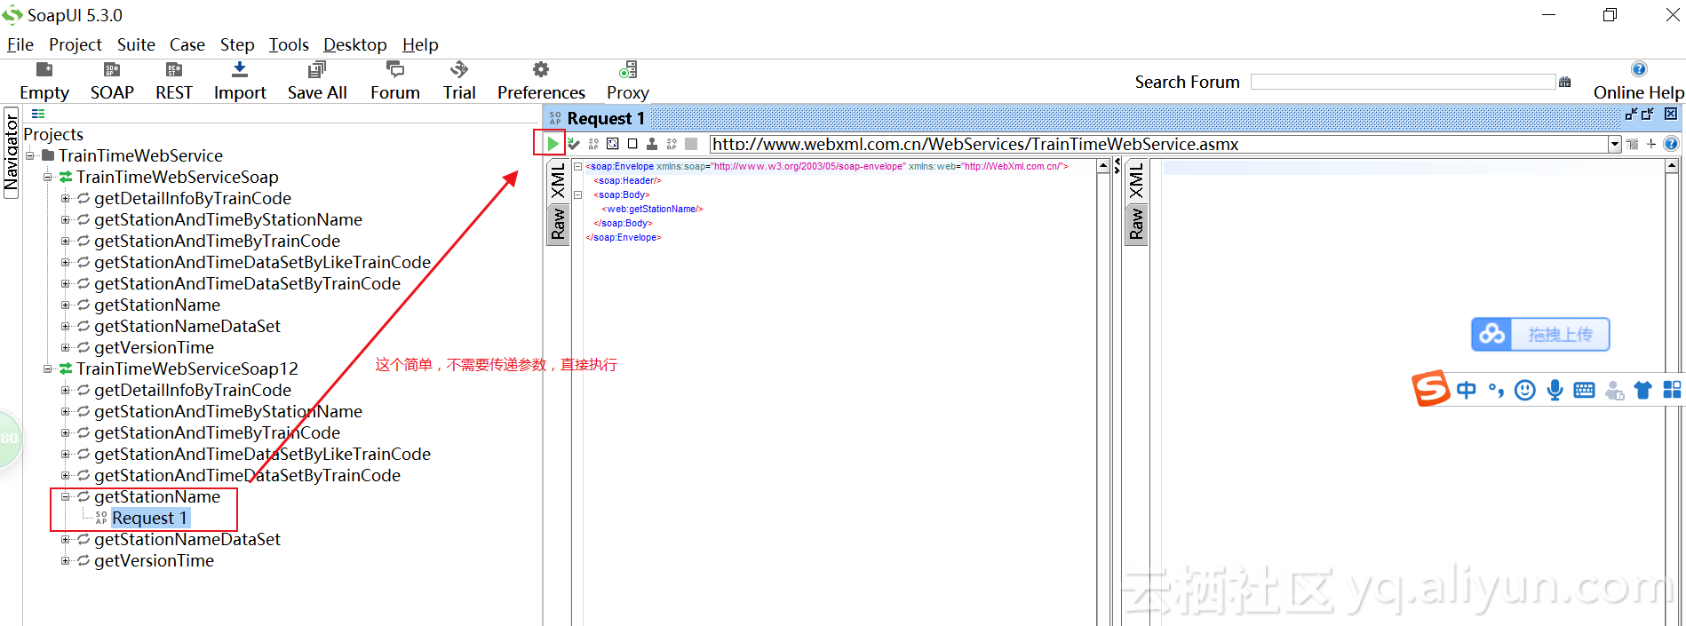Viewport: 1686px width, 626px height.
Task: Collapse the TrainTimeWebServiceSoap interface node
Action: click(x=47, y=177)
